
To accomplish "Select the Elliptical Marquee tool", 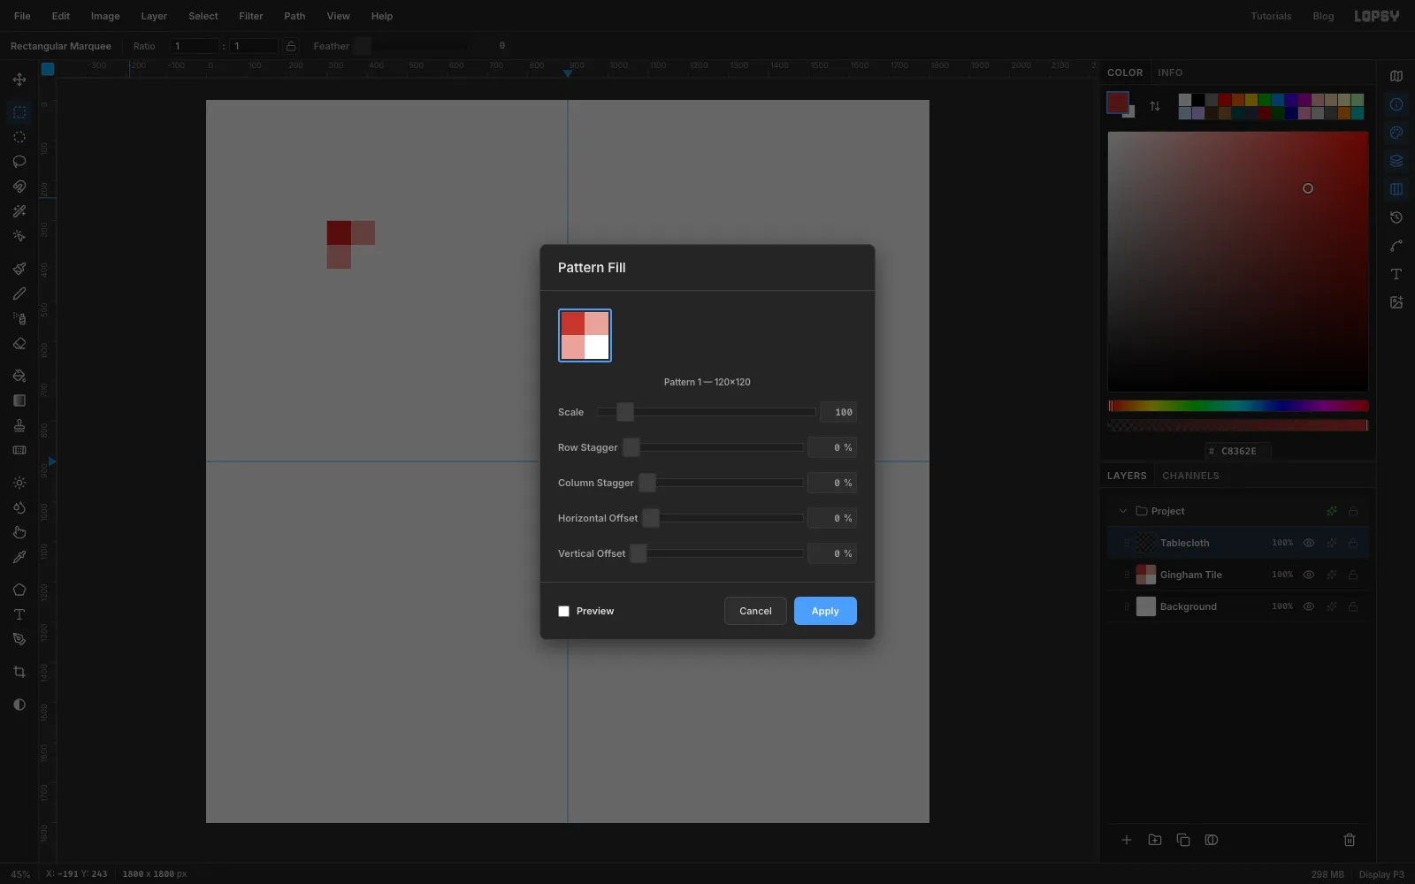I will 19,137.
